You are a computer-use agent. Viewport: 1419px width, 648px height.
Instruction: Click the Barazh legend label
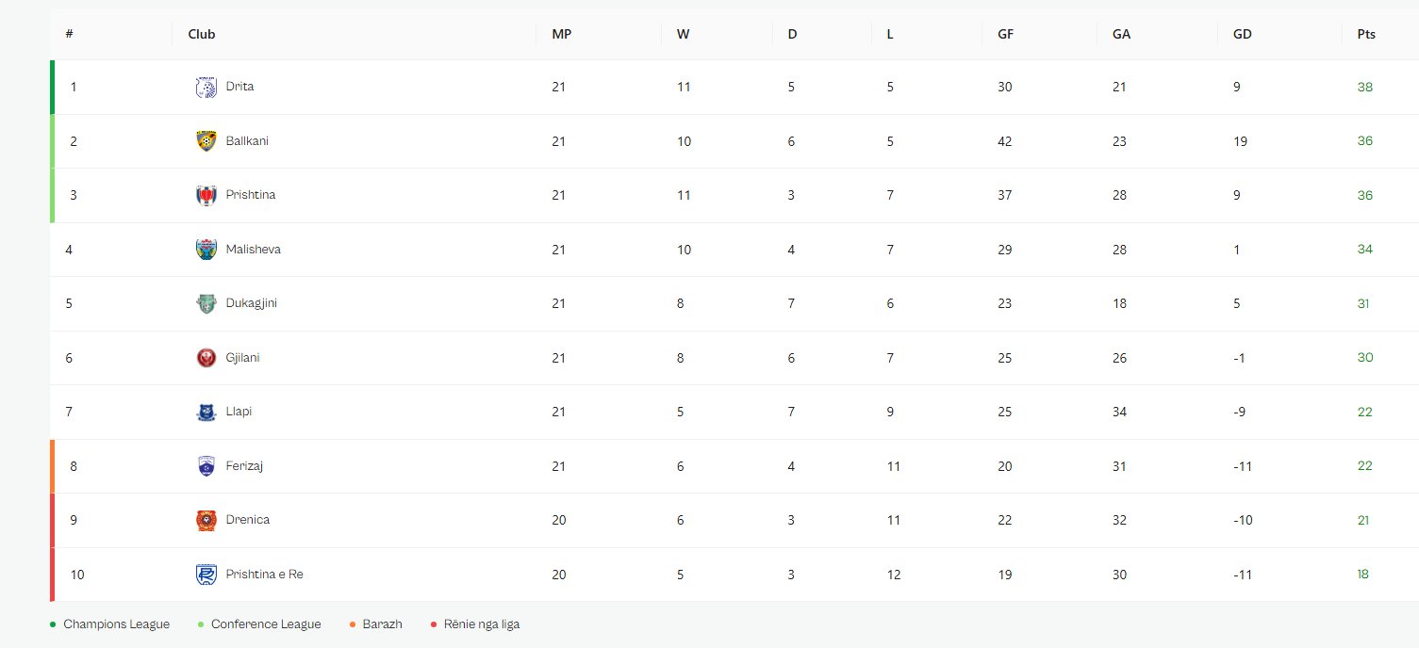tap(382, 624)
